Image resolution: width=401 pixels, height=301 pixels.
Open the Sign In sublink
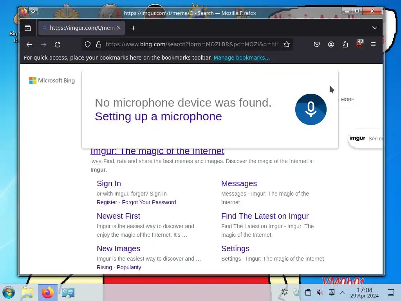[x=109, y=183]
